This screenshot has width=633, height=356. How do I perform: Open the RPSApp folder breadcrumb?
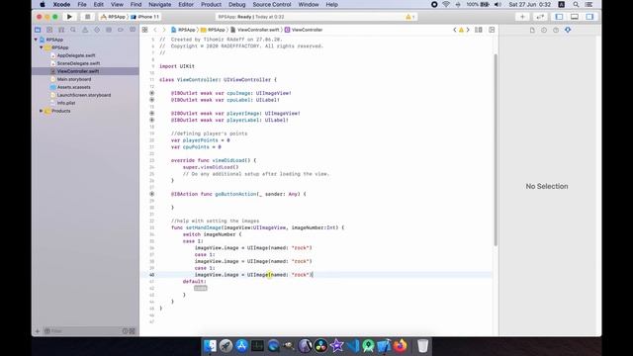(213, 30)
